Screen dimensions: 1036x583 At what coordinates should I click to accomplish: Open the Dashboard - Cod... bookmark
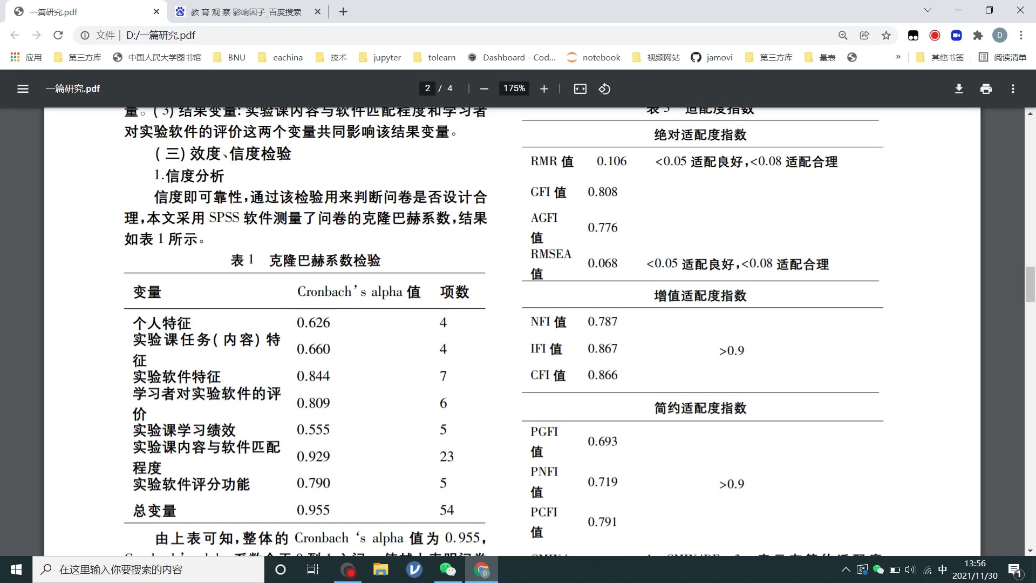click(x=512, y=57)
